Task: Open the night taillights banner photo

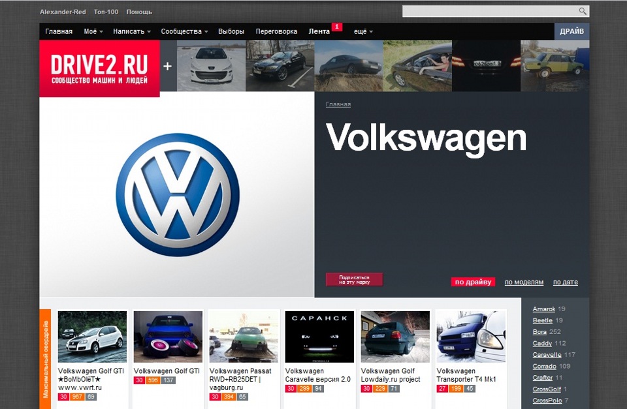Action: (486, 65)
